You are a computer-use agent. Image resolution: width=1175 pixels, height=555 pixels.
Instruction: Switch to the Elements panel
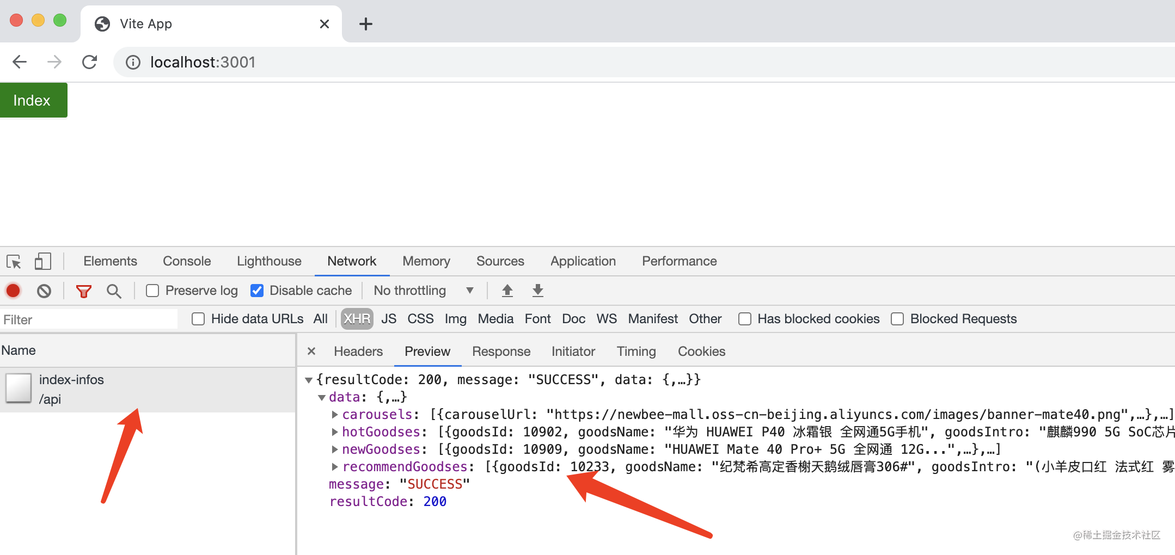tap(110, 261)
